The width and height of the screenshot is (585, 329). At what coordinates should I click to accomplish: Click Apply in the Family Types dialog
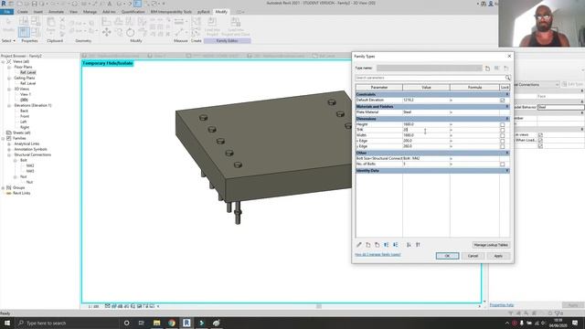pos(498,256)
